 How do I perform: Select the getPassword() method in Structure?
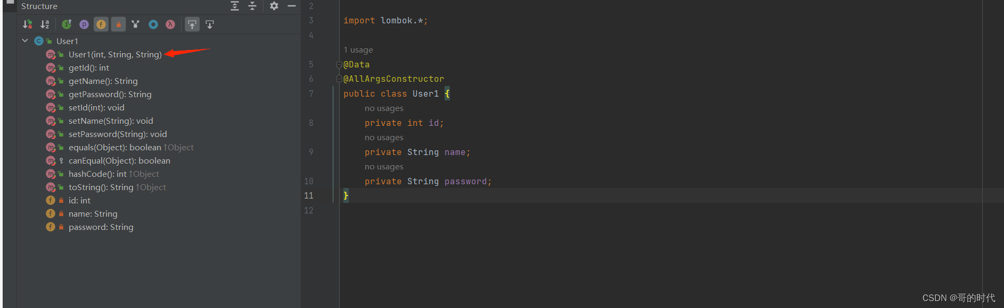coord(110,94)
